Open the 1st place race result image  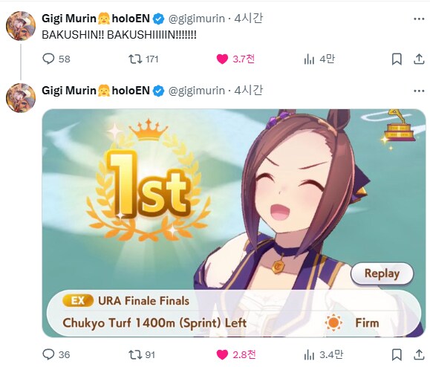pyautogui.click(x=234, y=223)
